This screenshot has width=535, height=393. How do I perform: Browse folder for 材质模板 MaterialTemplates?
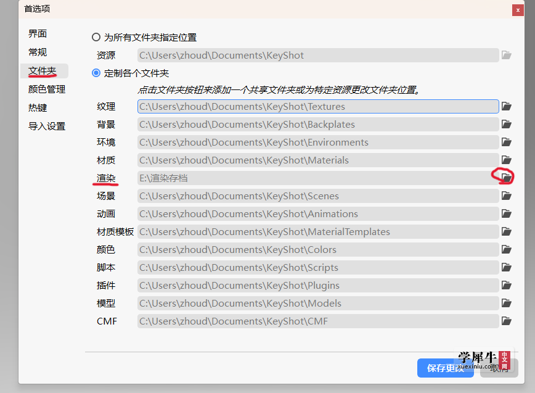click(x=507, y=231)
